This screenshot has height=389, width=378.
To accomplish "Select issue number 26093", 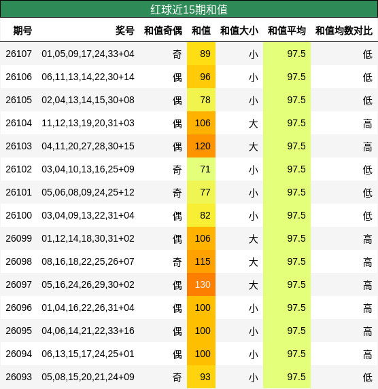I will (x=18, y=377).
